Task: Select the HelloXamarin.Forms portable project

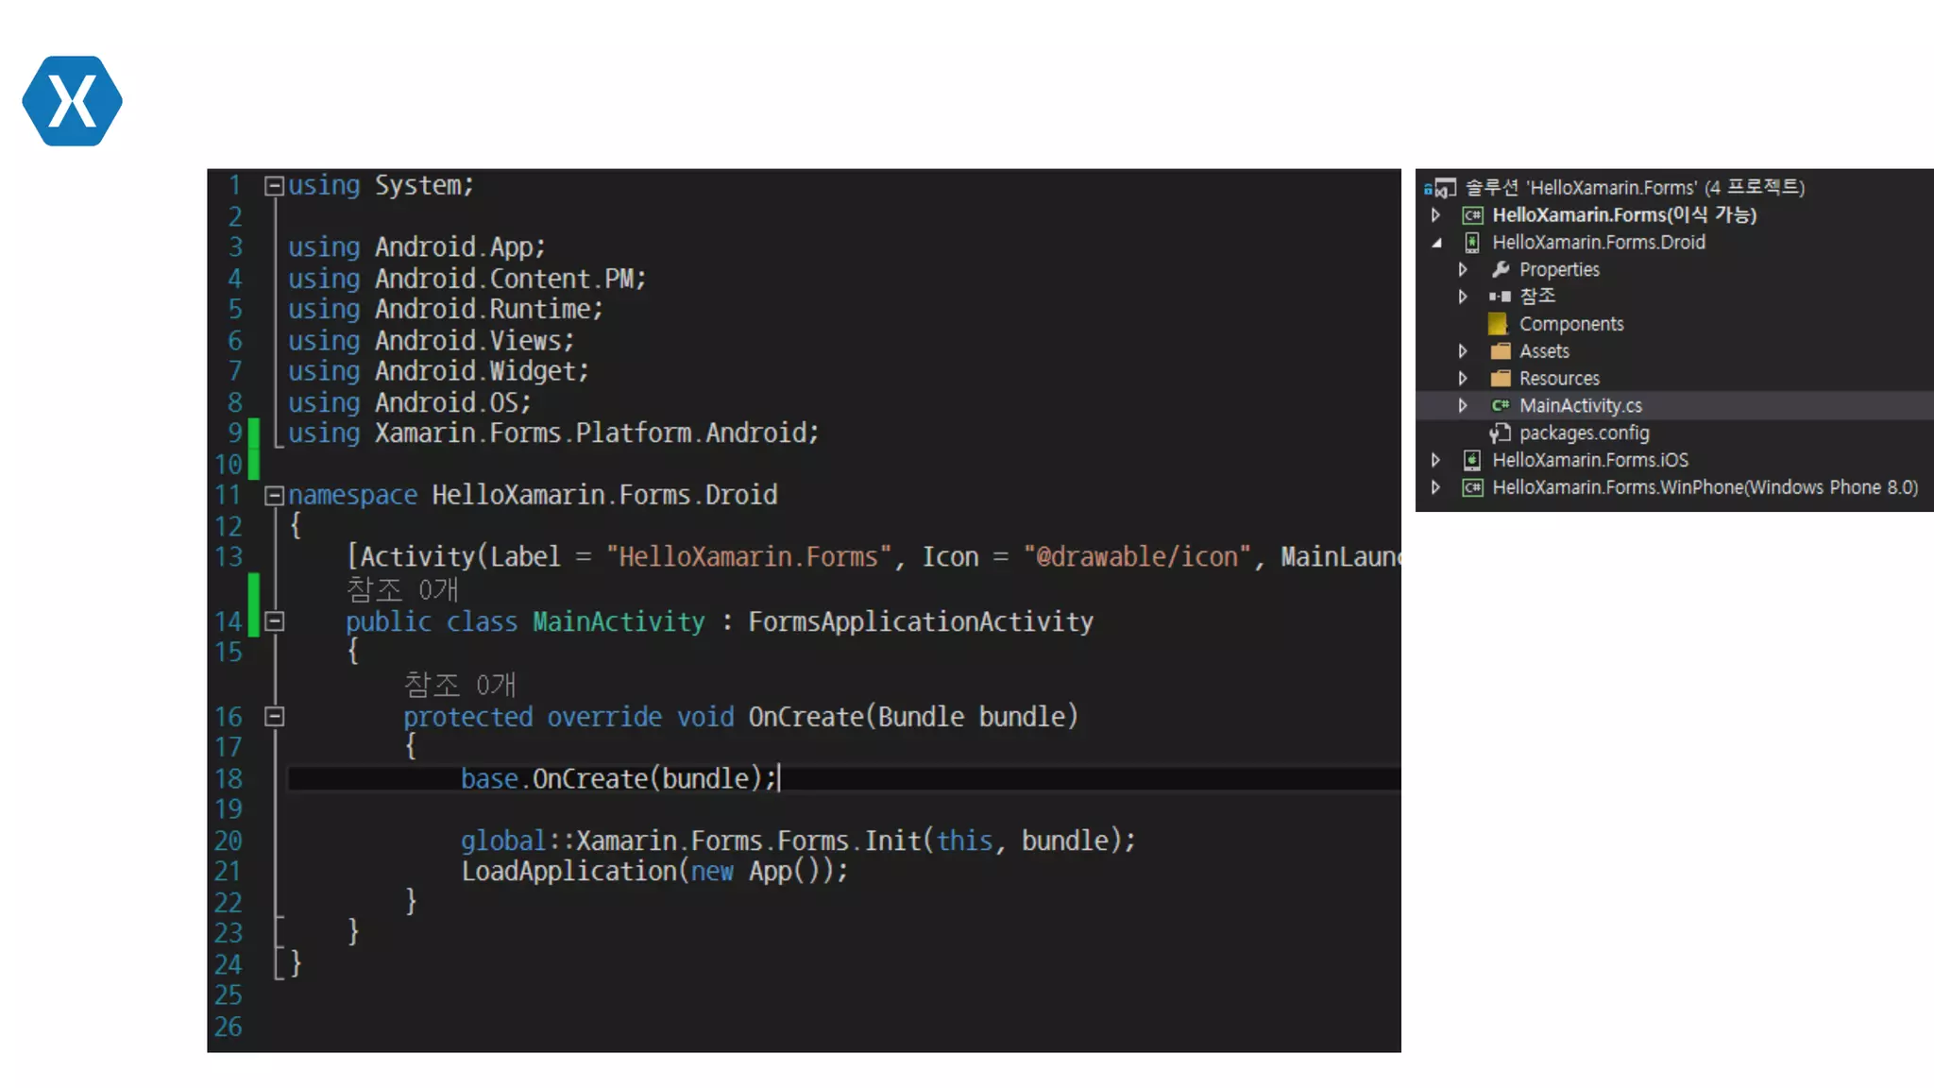Action: [1623, 214]
